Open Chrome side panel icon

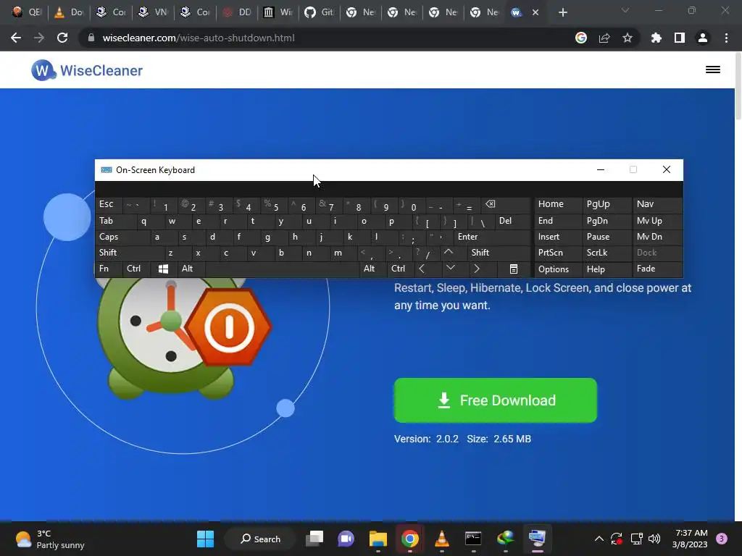click(680, 38)
